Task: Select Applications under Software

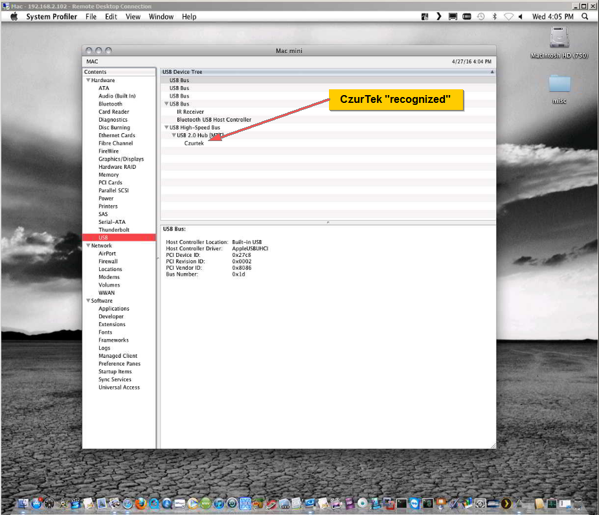Action: (x=114, y=309)
